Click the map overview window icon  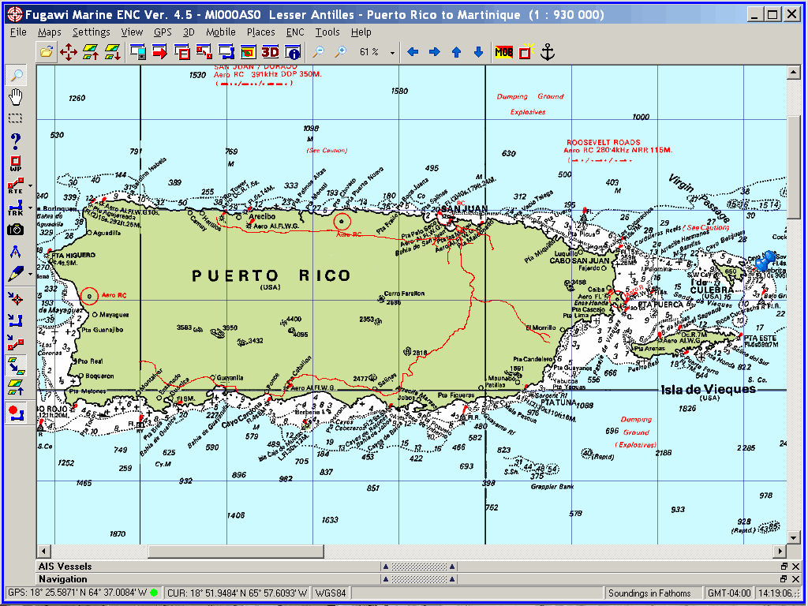[249, 51]
